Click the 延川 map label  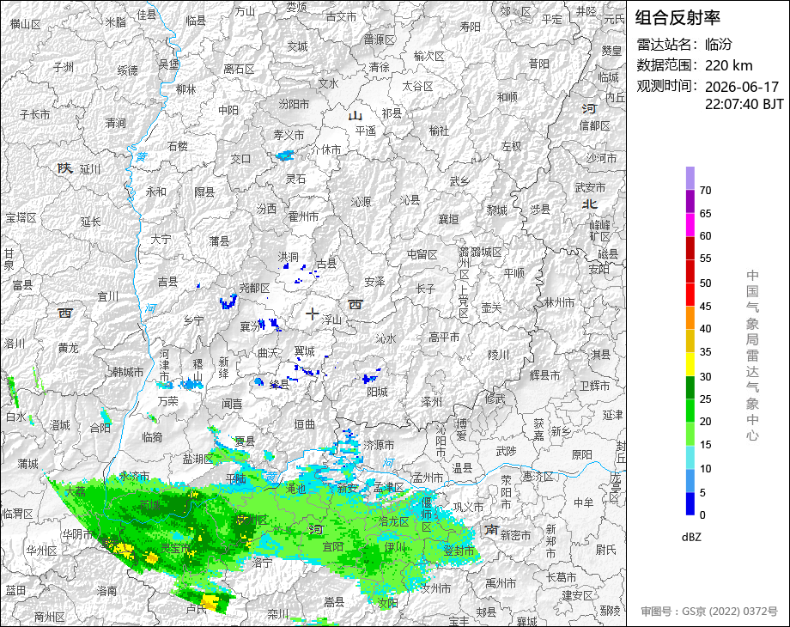click(x=90, y=169)
